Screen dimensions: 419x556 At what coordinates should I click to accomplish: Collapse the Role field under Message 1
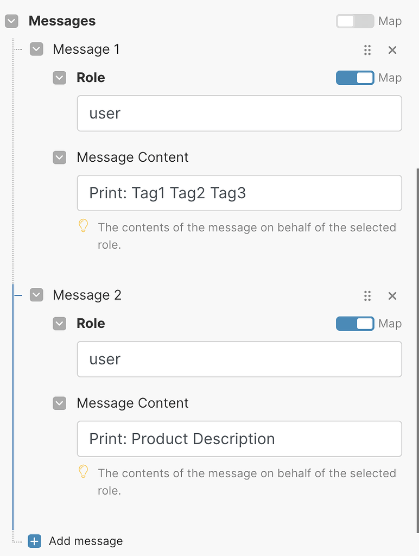[60, 78]
